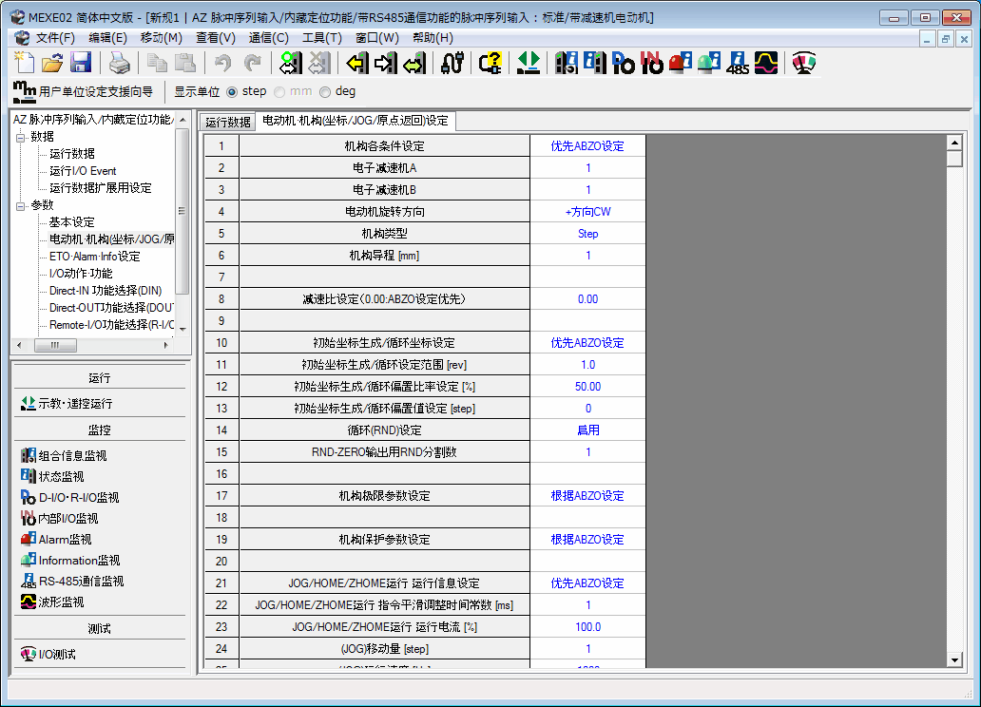This screenshot has width=981, height=707.
Task: Click the Print toolbar icon
Action: (x=118, y=64)
